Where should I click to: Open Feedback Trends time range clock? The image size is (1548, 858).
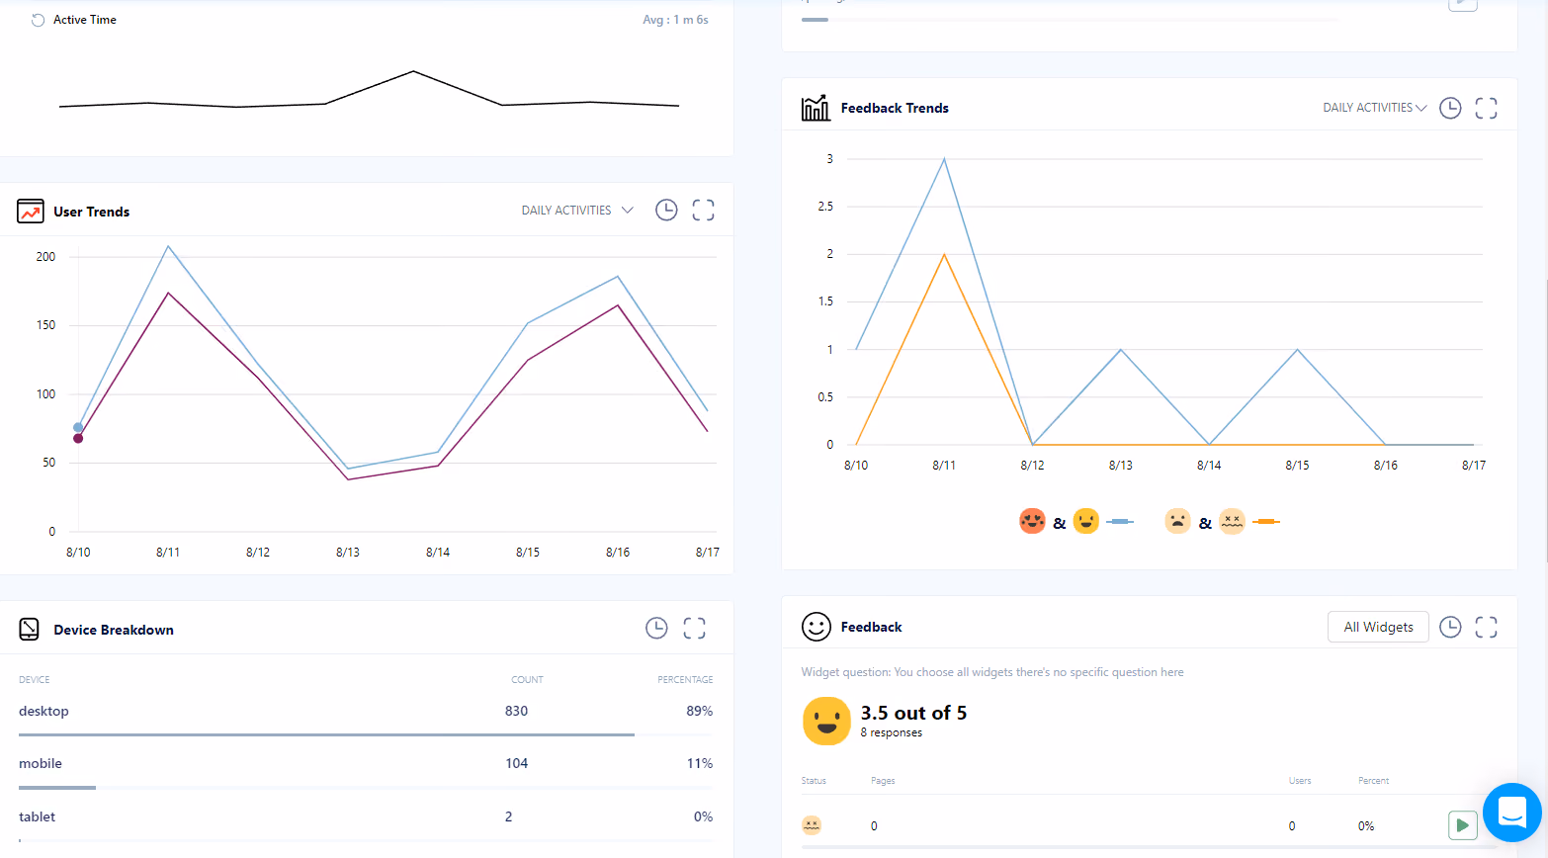[1450, 108]
